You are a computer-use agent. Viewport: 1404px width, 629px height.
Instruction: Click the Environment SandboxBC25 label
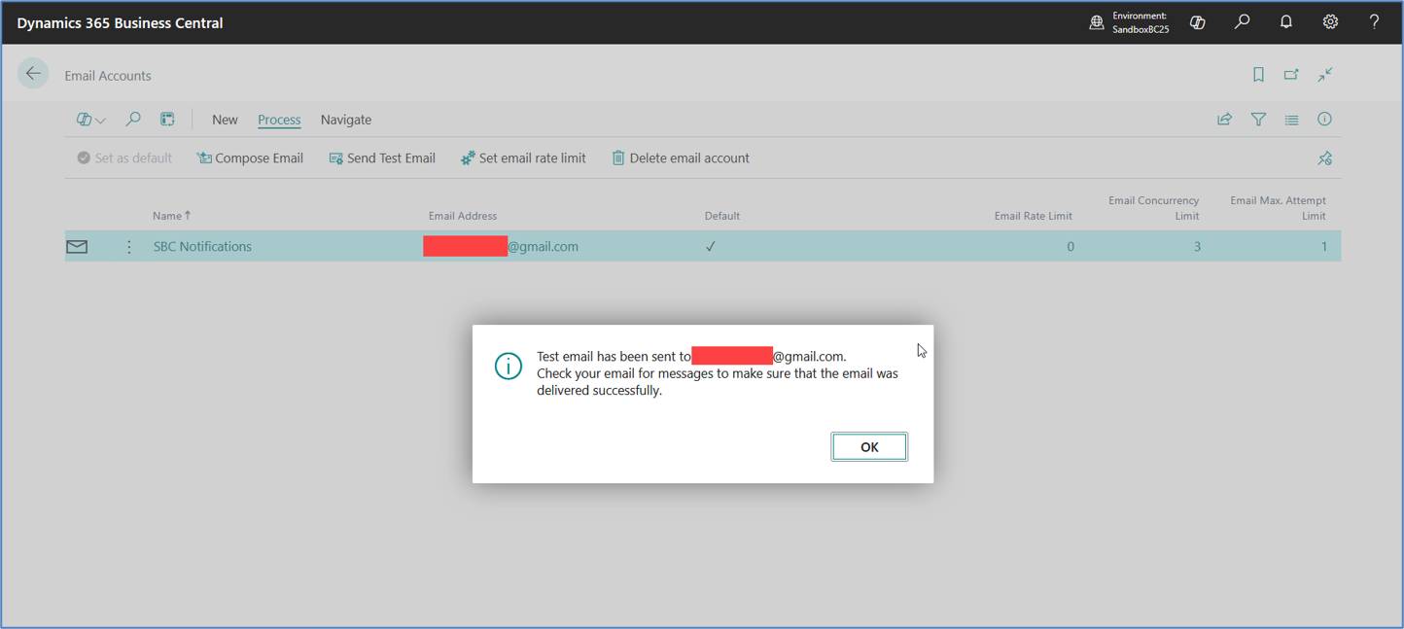click(x=1141, y=22)
